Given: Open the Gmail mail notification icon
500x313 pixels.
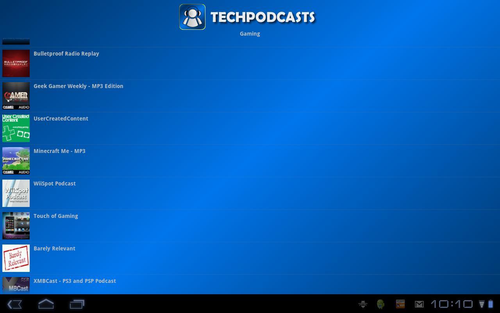Looking at the screenshot, I should (x=419, y=304).
